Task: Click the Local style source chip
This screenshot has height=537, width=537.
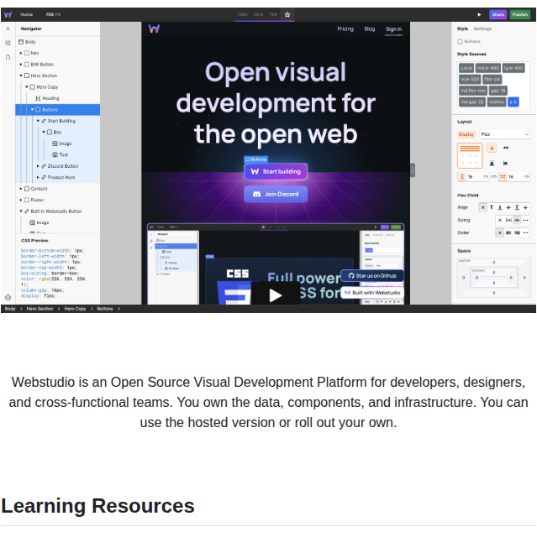Action: click(466, 68)
